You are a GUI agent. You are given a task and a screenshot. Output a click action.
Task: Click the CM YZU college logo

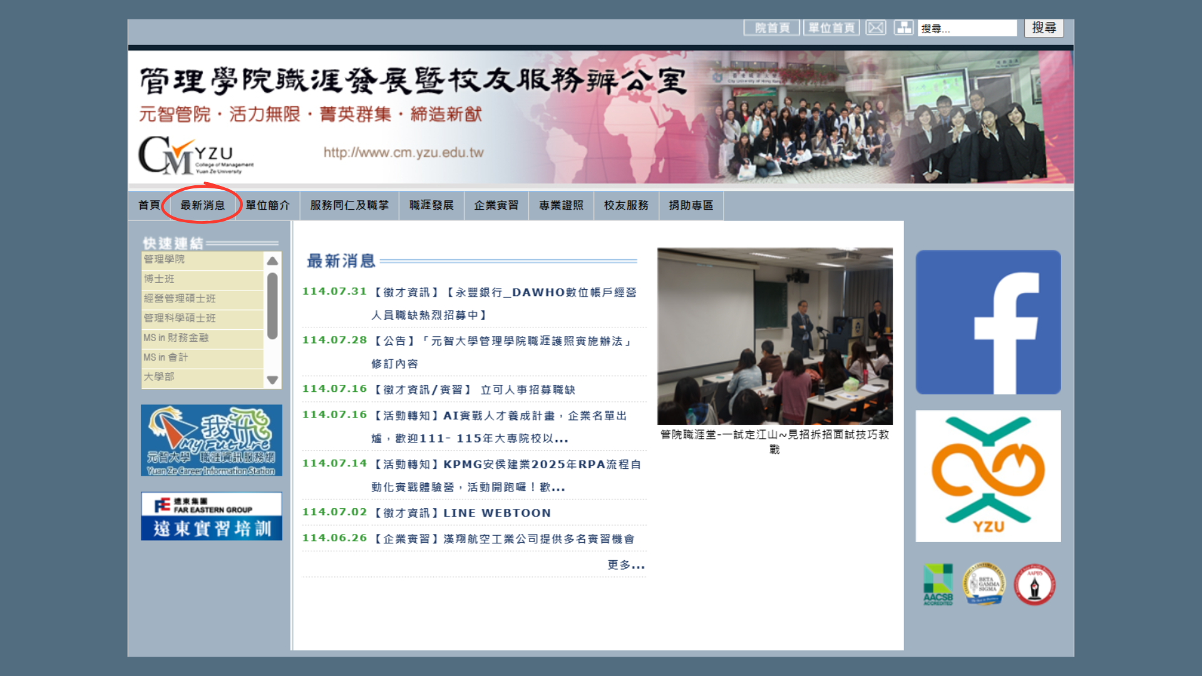point(195,155)
